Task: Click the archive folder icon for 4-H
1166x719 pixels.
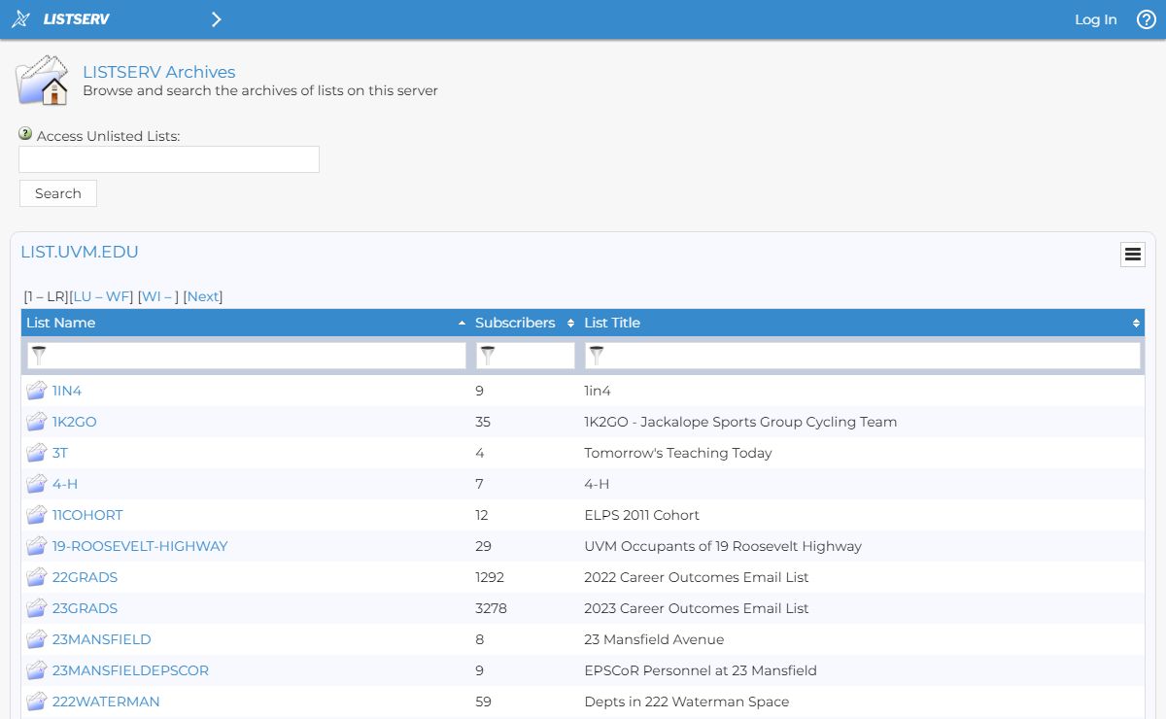Action: 37,484
